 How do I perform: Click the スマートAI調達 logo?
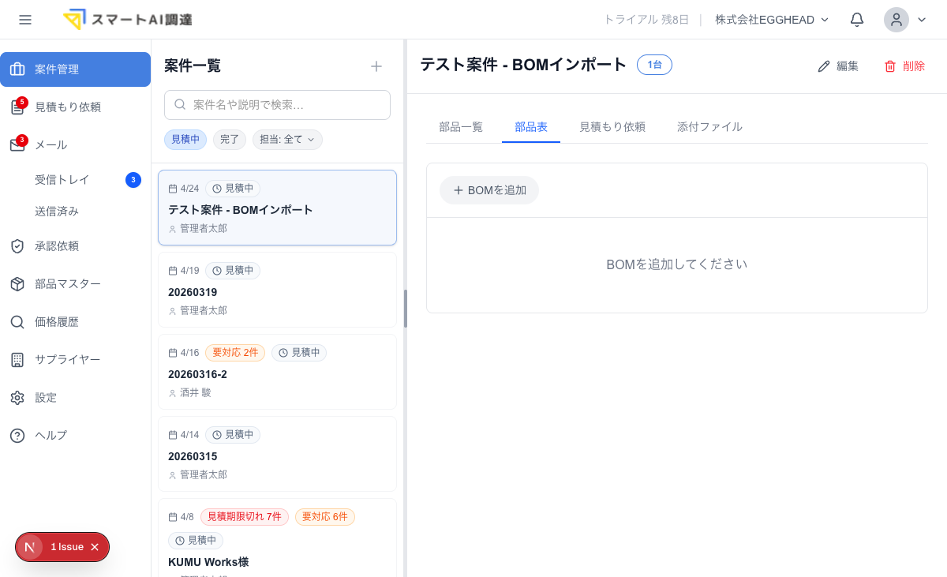point(127,20)
